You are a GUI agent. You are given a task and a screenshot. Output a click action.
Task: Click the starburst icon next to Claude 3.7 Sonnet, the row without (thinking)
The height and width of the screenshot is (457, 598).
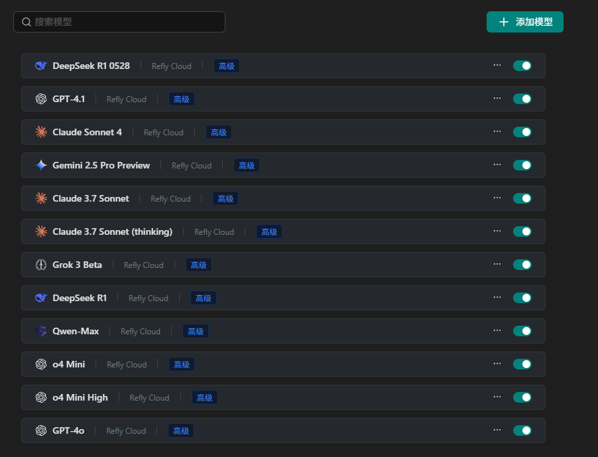click(41, 199)
